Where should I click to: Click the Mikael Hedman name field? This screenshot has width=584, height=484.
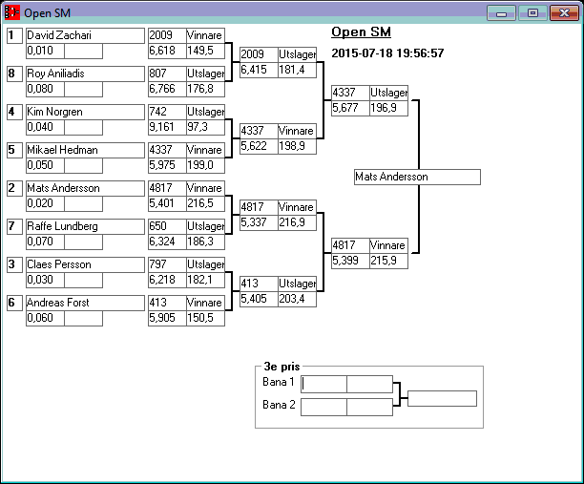click(x=84, y=150)
